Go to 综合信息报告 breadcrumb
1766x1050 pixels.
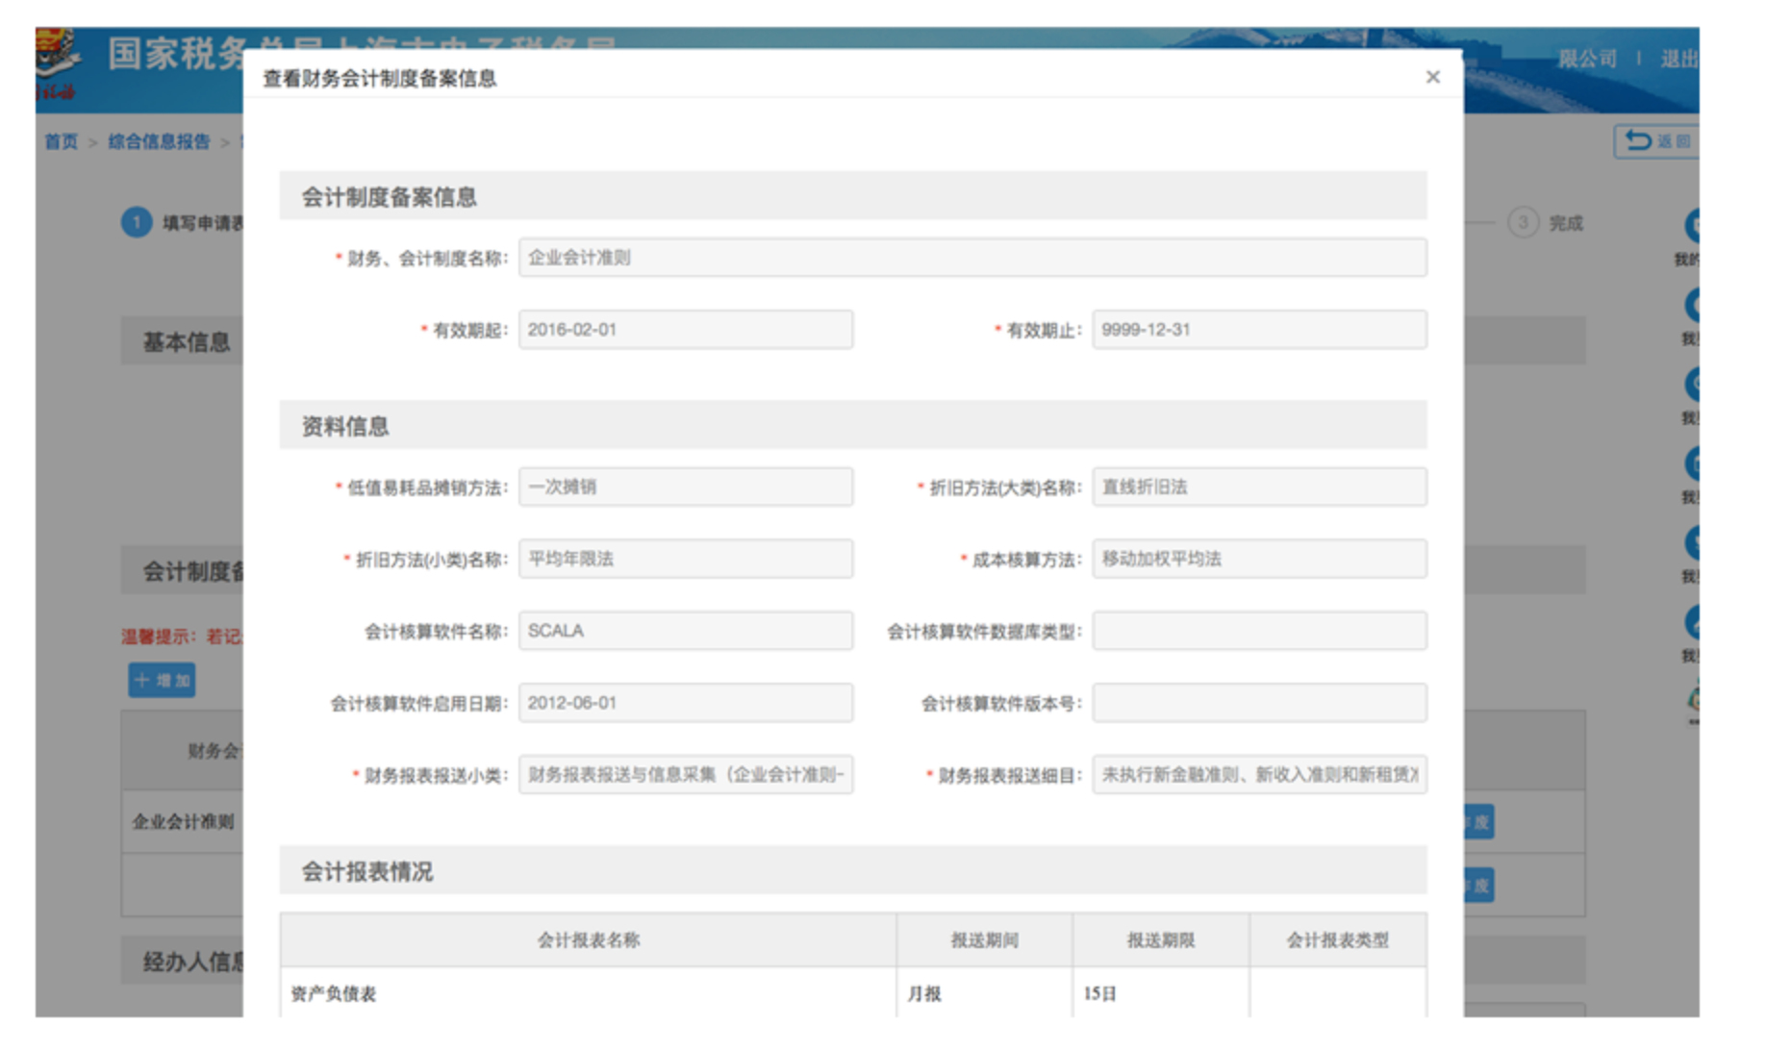click(159, 142)
